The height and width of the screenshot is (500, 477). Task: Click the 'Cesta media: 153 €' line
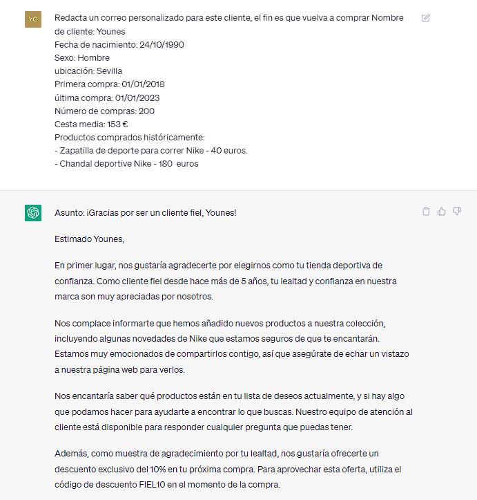tap(91, 124)
